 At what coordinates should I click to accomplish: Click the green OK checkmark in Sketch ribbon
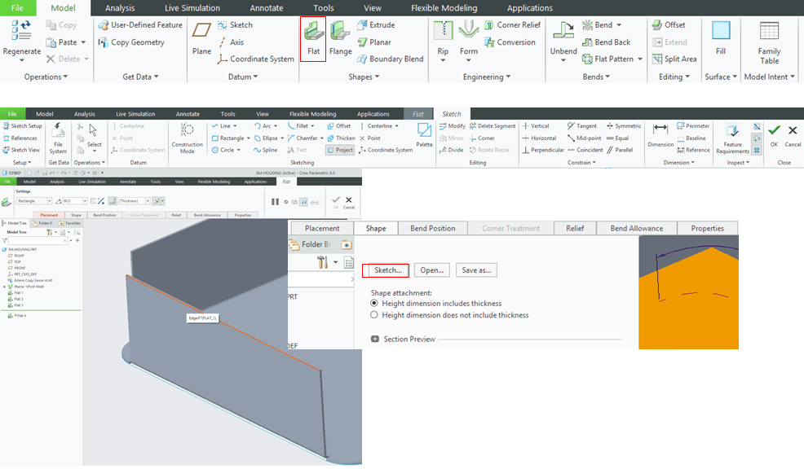[774, 131]
